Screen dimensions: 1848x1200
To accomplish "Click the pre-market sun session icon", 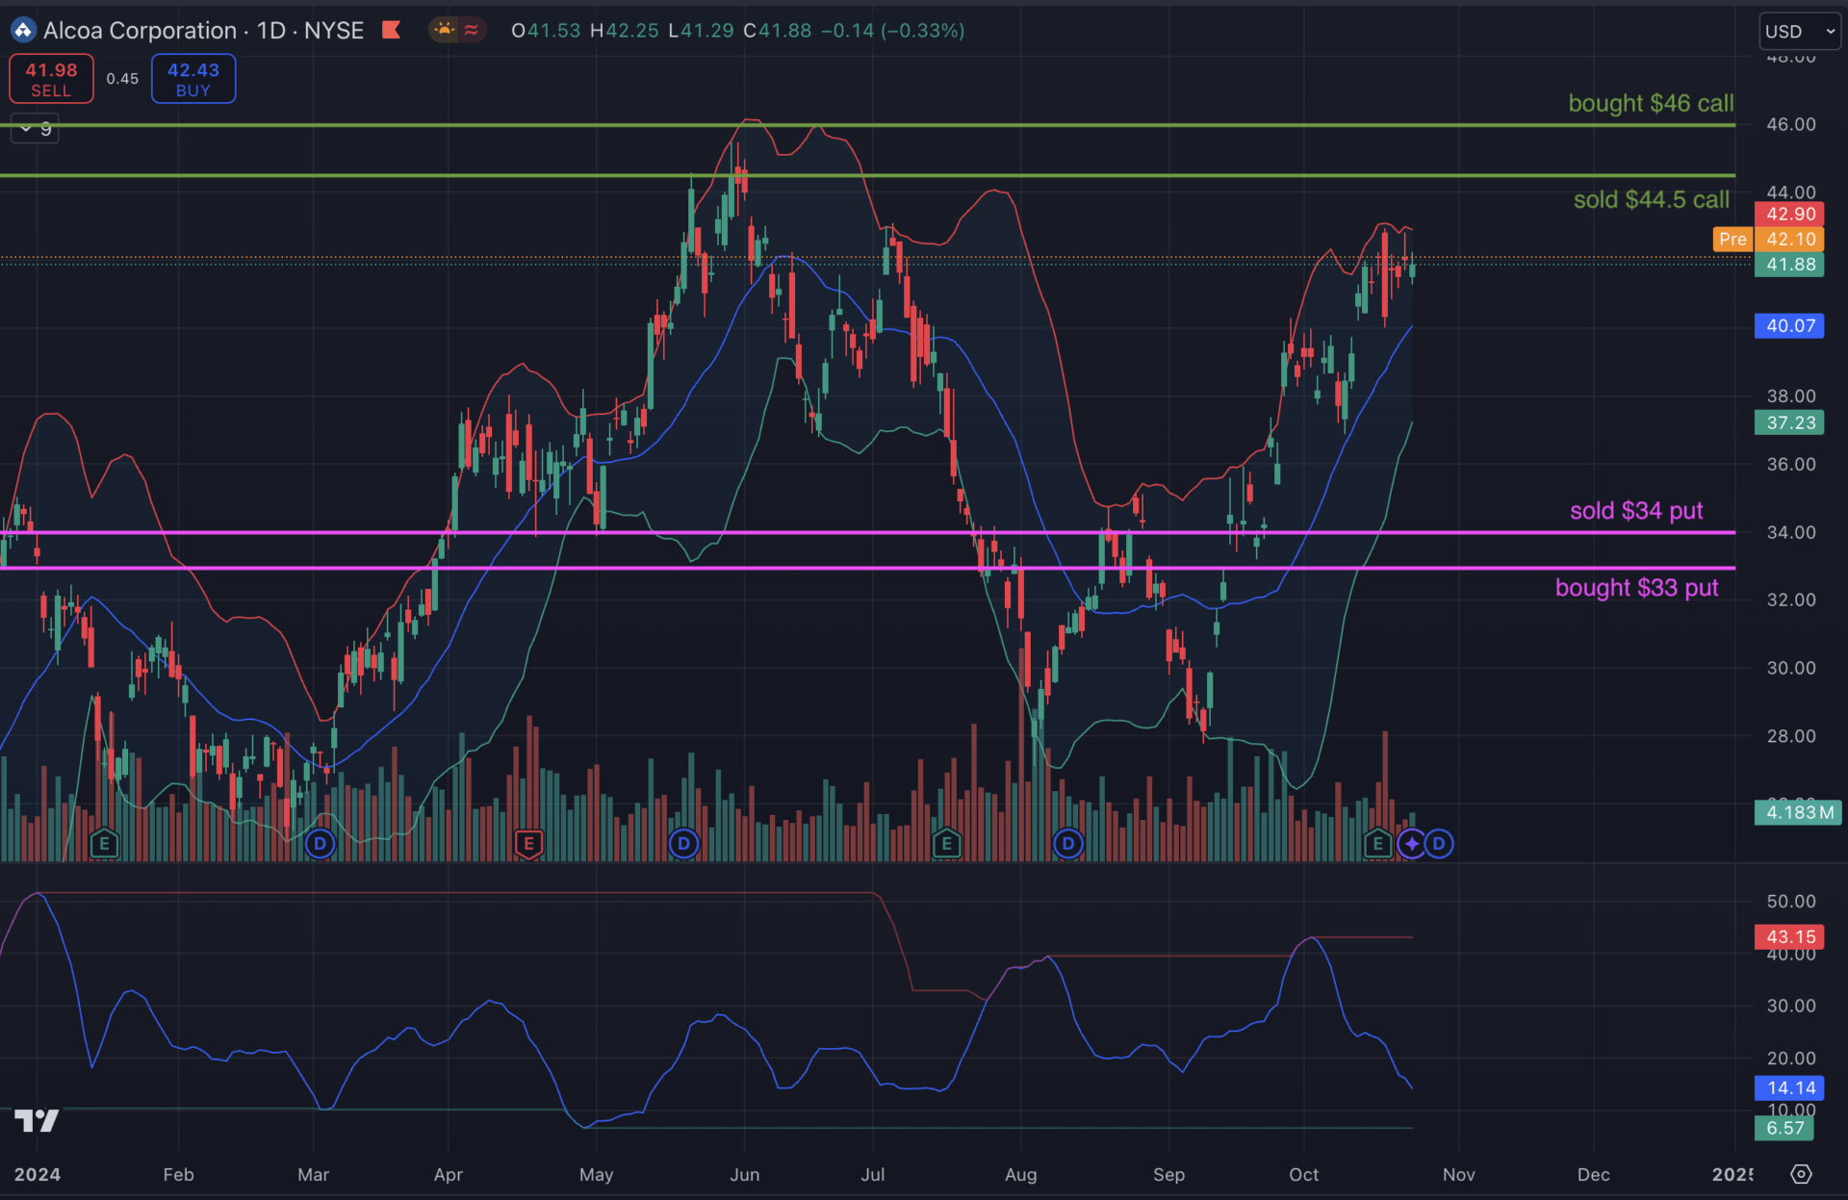I will point(444,30).
